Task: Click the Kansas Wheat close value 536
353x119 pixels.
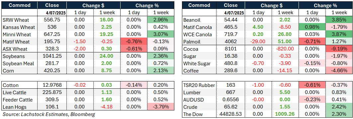Action: pos(52,27)
